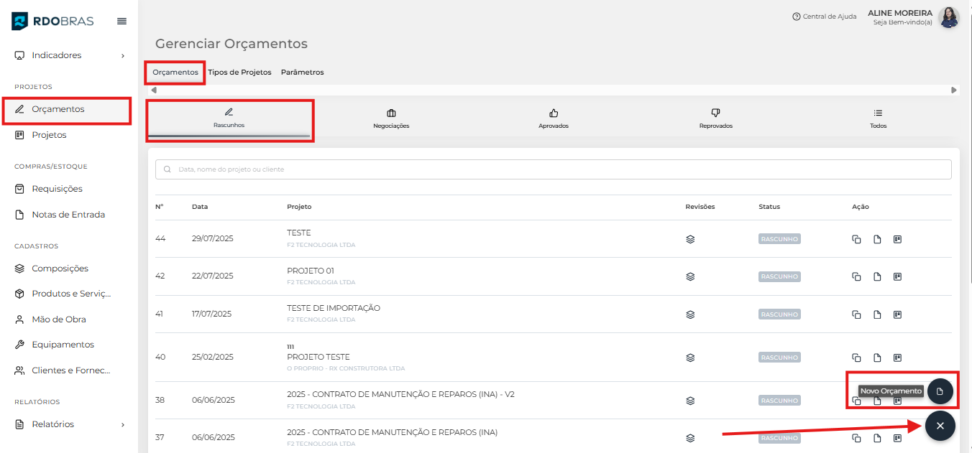Open revisions for budget 44 TESTE

click(x=690, y=239)
